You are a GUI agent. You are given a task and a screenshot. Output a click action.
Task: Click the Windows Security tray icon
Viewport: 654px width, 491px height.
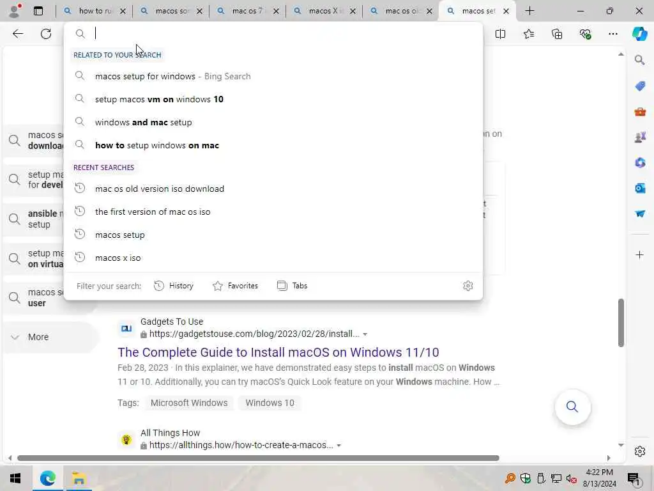(525, 478)
